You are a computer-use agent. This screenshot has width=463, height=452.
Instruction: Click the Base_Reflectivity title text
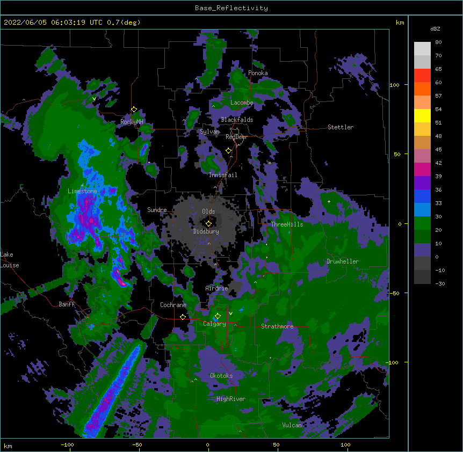click(231, 8)
